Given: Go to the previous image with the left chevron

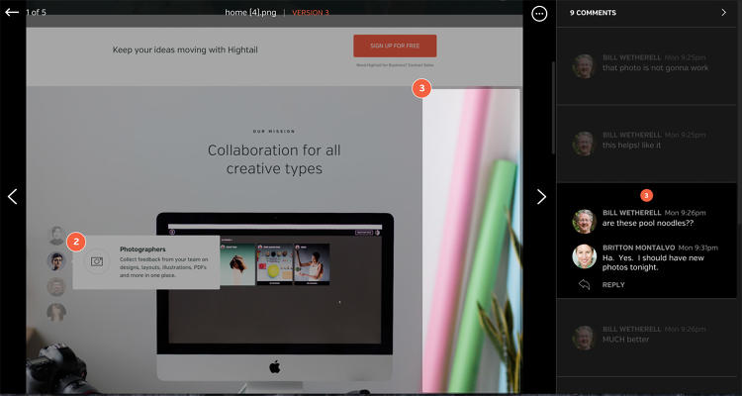Looking at the screenshot, I should [x=13, y=197].
